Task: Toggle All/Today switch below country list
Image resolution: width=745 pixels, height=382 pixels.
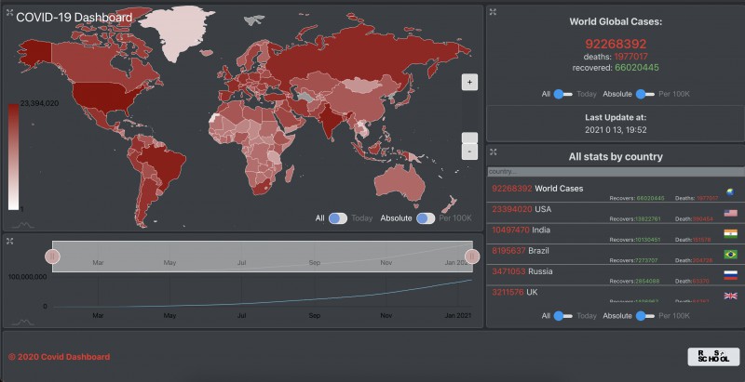Action: click(x=562, y=316)
